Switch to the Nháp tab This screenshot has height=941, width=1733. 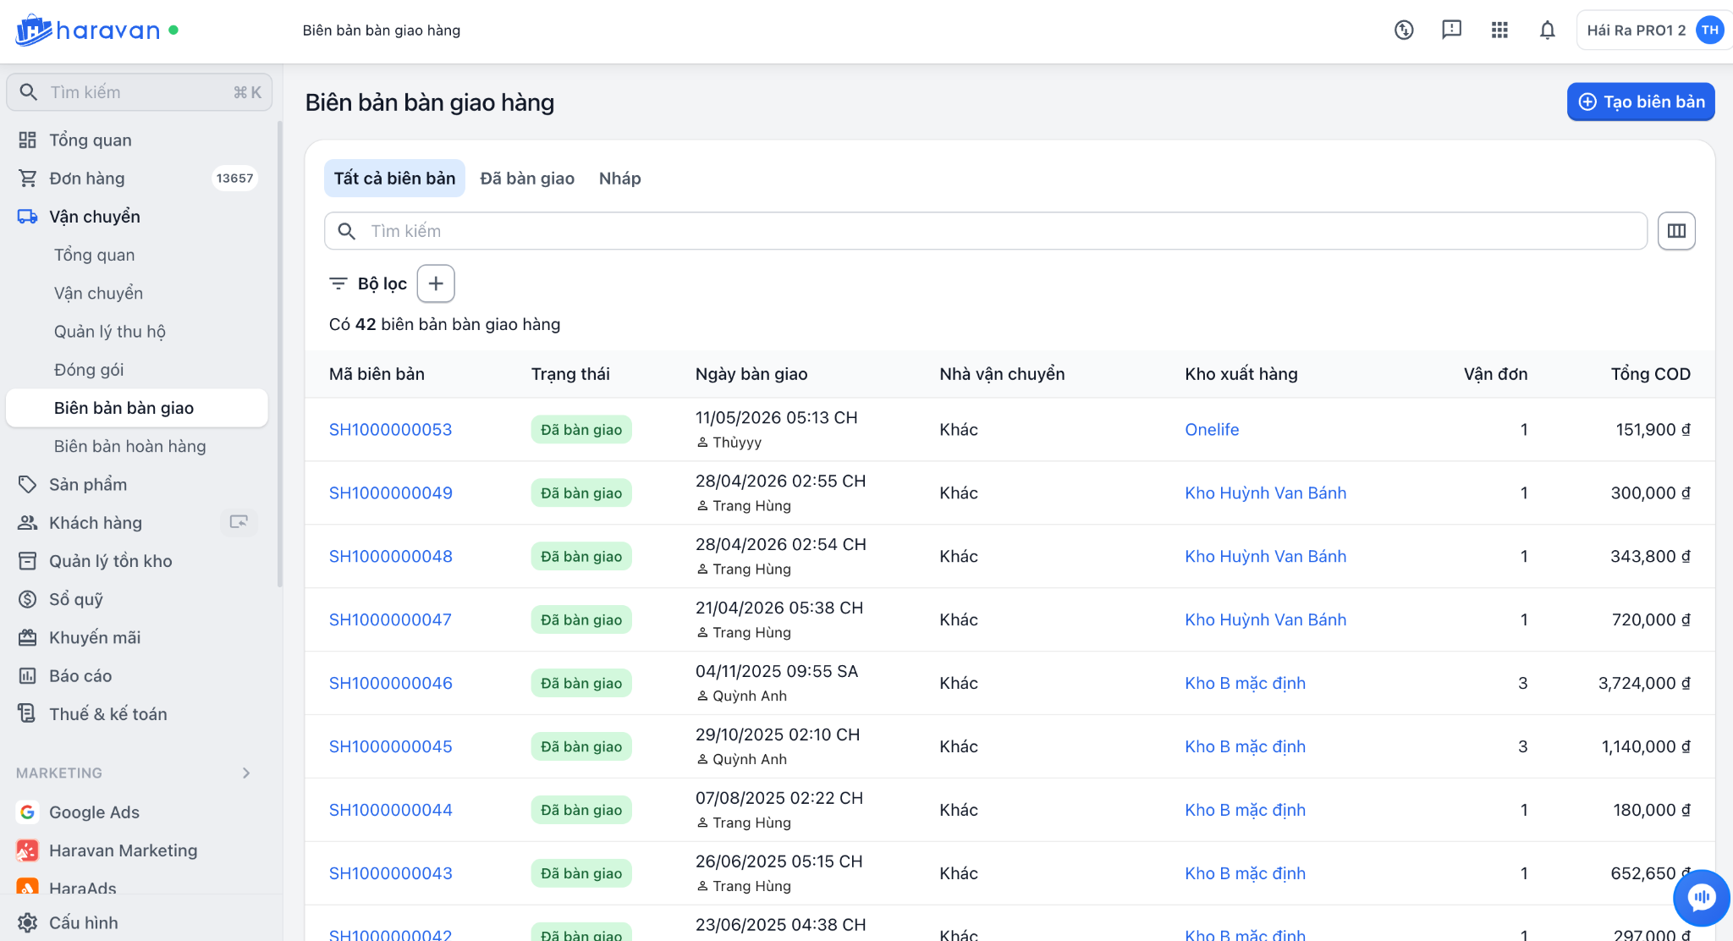[x=620, y=179]
